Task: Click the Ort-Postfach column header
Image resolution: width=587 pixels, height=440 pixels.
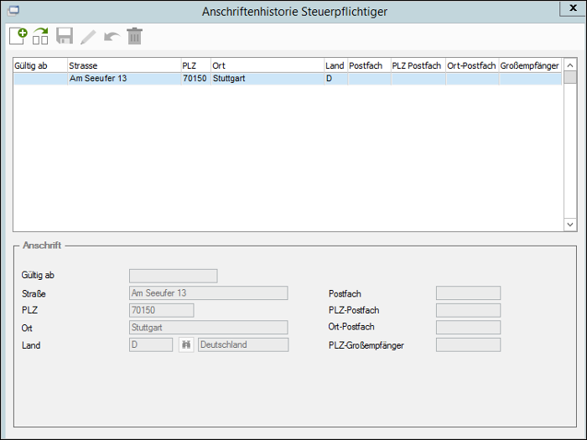Action: [x=472, y=65]
